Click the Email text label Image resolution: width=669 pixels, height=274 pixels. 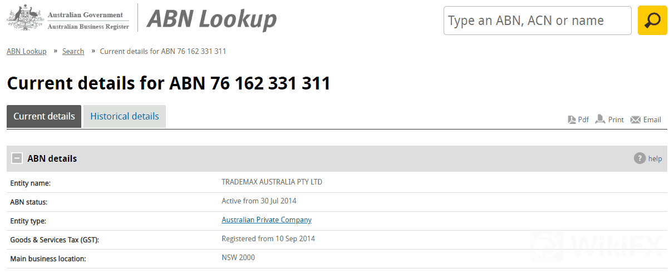coord(652,119)
